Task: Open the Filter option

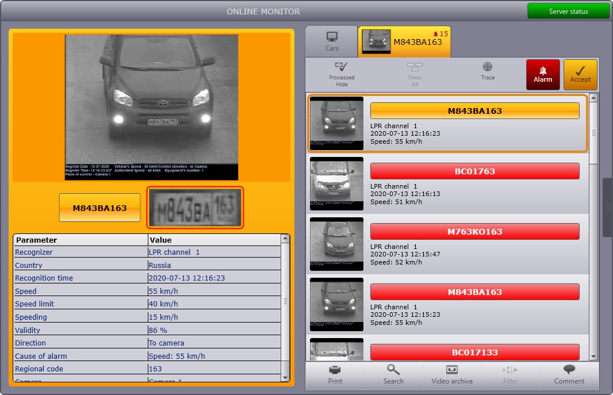Action: click(510, 375)
